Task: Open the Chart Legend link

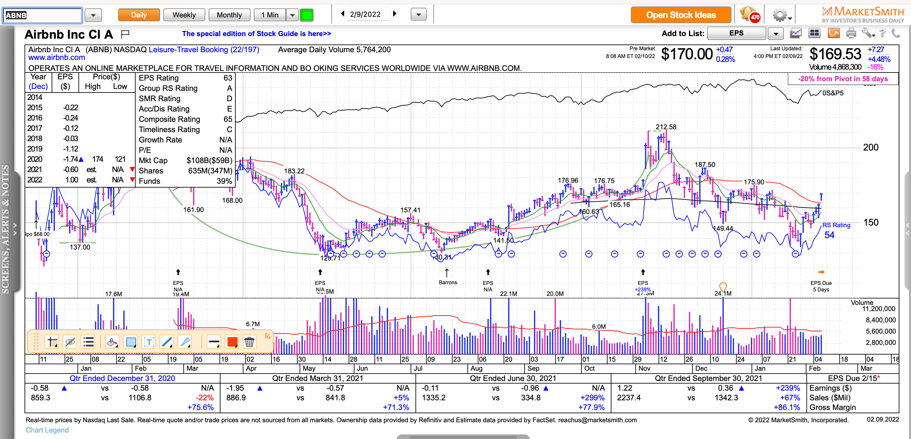Action: point(47,430)
